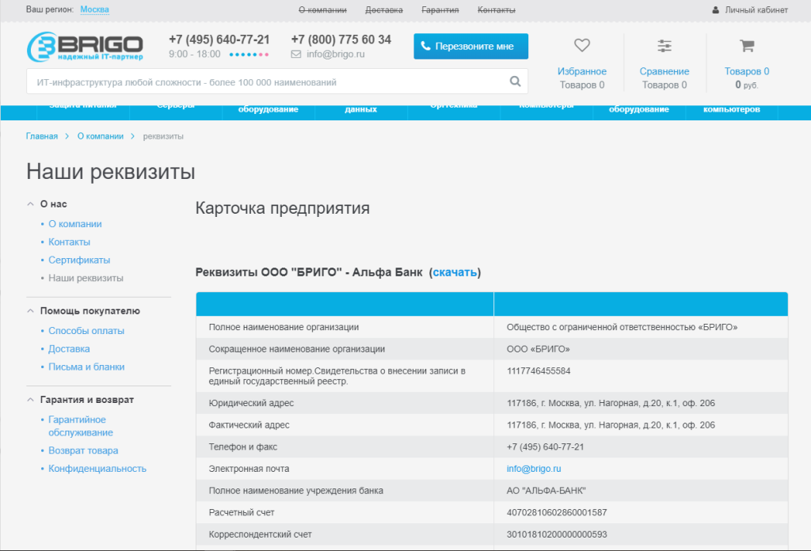Open Гарантия in top menu
Viewport: 811px width, 551px height.
point(440,9)
